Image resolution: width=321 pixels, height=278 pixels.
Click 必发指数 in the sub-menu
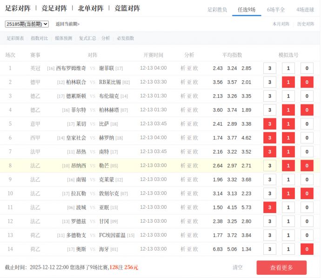126,39
